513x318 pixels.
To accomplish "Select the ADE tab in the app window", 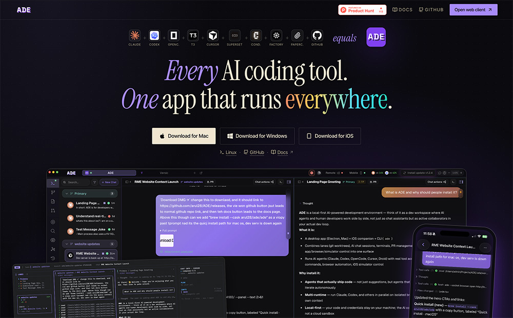I will 109,173.
